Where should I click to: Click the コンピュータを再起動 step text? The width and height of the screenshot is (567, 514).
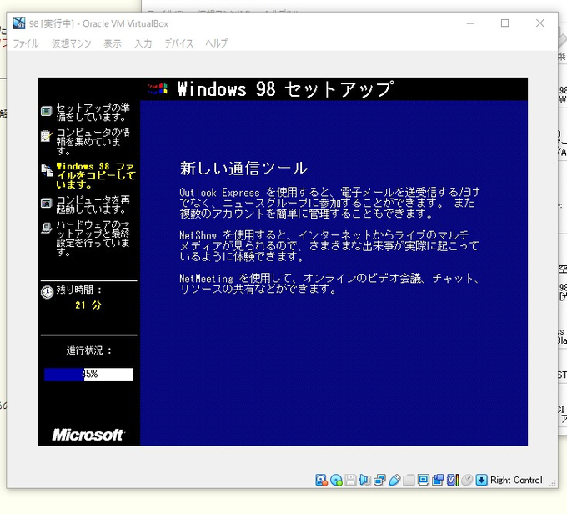click(93, 204)
